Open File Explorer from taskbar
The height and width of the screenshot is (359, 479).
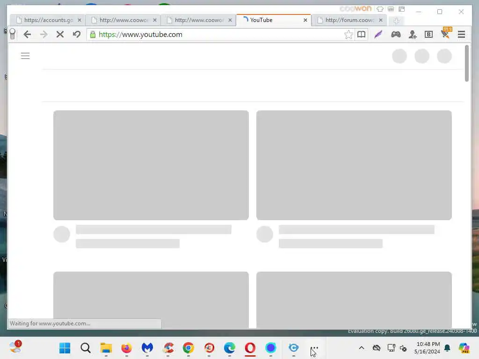pyautogui.click(x=106, y=348)
